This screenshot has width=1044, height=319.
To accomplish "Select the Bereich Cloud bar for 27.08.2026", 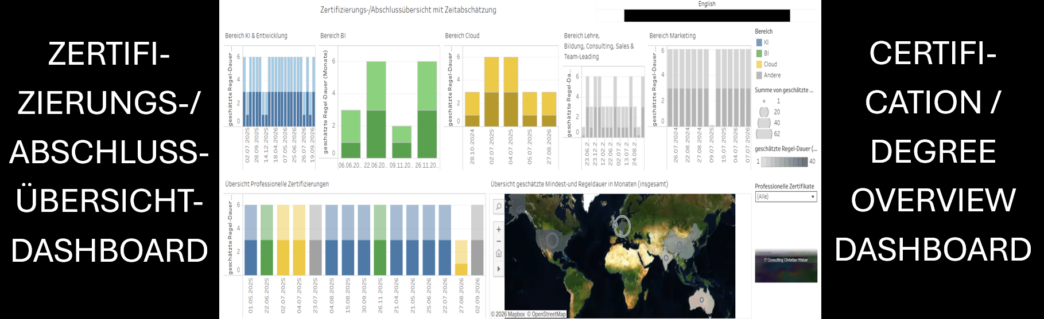I will (x=549, y=109).
